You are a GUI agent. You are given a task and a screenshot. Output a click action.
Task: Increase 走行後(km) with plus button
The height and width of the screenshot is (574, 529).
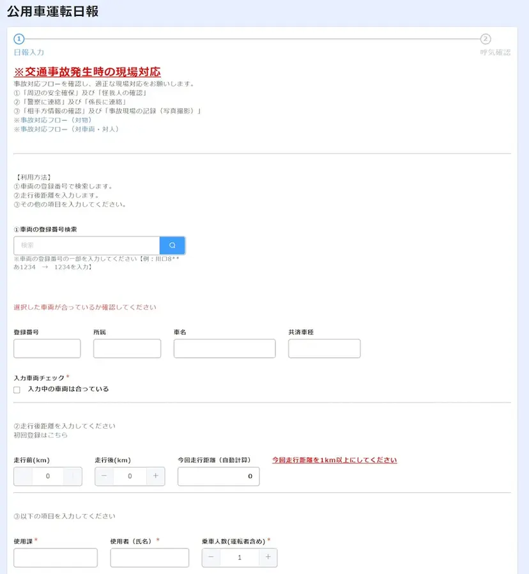[155, 476]
